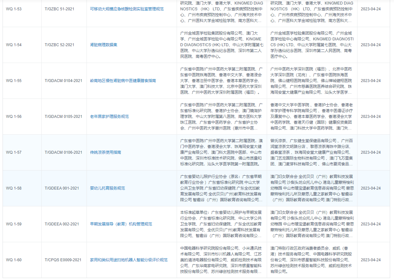The width and height of the screenshot is (394, 280).
Task: Click the 岭南地区慢性肾脏病中医健康膳食指南 link
Action: 123,81
